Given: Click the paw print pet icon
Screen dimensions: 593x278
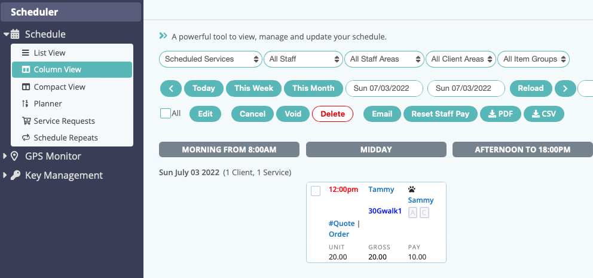Looking at the screenshot, I should point(412,189).
